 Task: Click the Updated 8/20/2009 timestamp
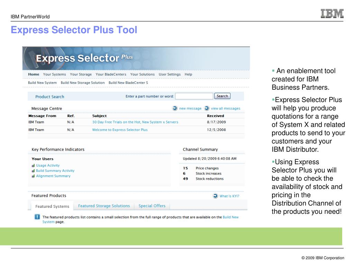[209, 159]
